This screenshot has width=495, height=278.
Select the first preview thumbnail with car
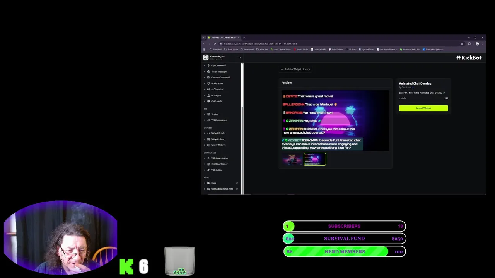pos(292,159)
